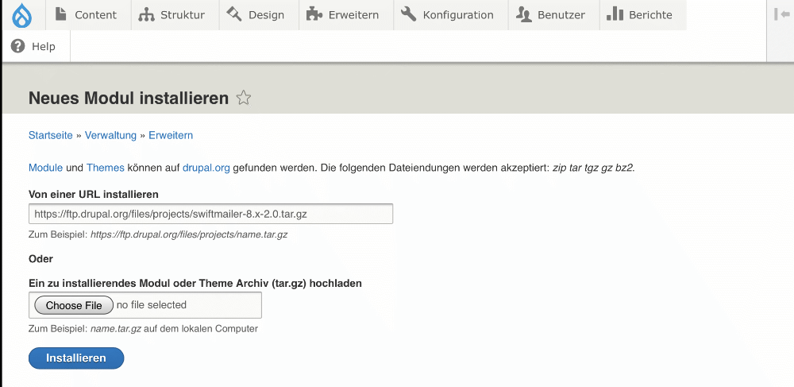Open the Erweitern menu
This screenshot has height=387, width=794.
pyautogui.click(x=346, y=15)
